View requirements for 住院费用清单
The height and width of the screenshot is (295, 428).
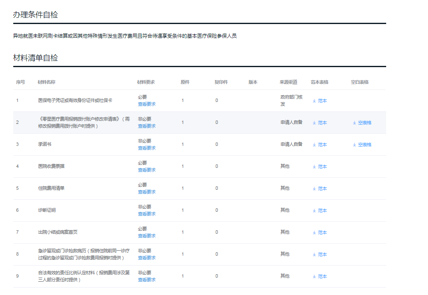coord(147,192)
